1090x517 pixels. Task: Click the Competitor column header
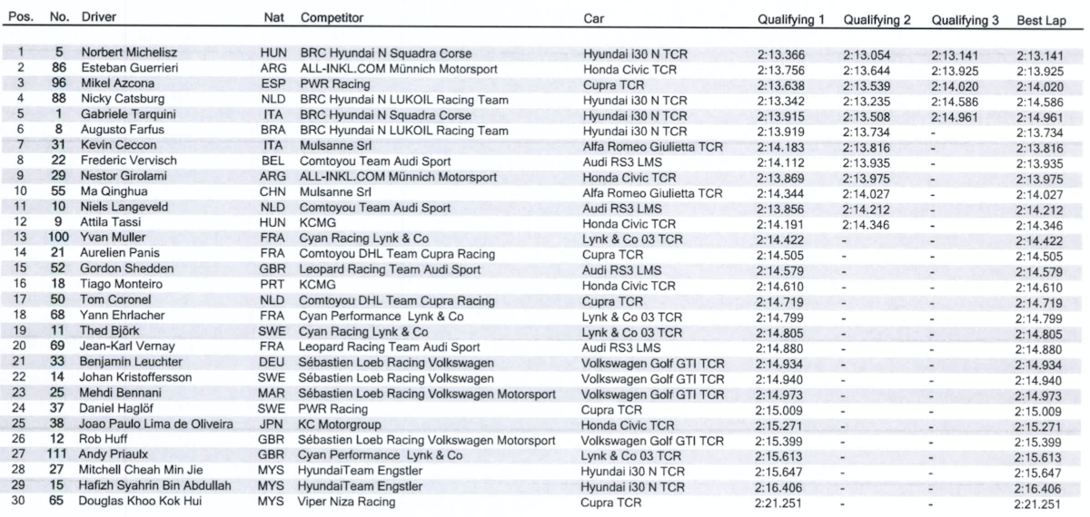pyautogui.click(x=332, y=18)
